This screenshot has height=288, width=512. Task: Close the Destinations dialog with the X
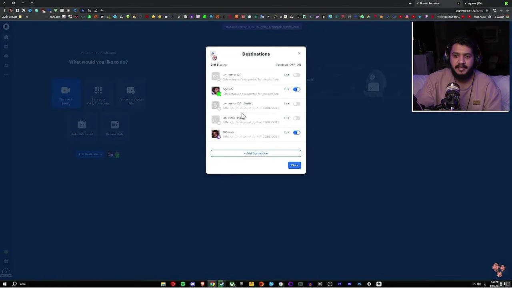click(x=299, y=54)
